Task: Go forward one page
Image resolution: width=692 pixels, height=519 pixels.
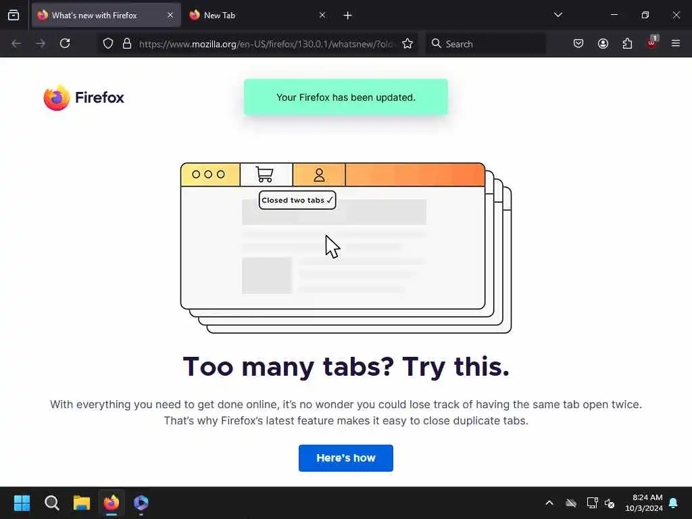Action: [x=40, y=43]
